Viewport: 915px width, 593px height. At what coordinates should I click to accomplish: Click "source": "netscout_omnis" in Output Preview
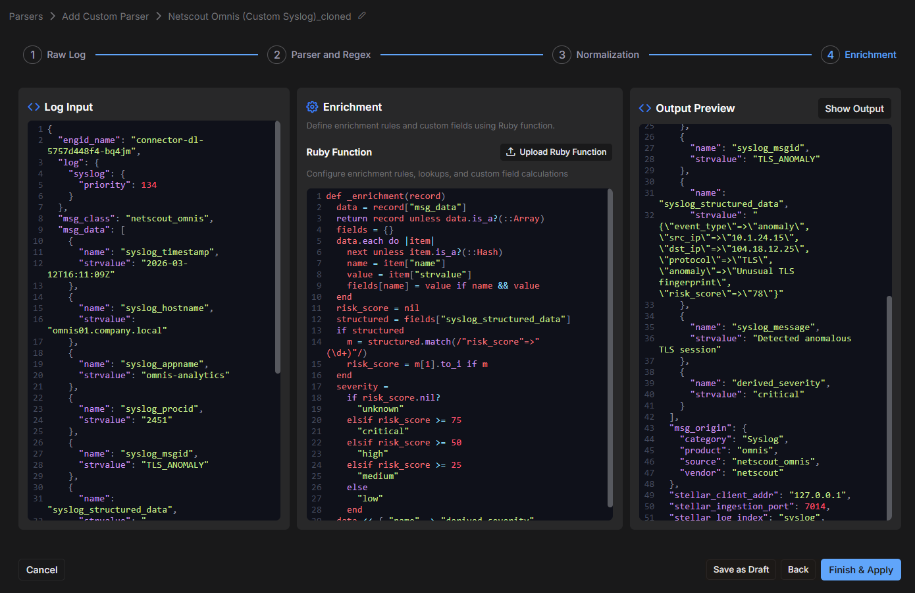[x=750, y=462]
